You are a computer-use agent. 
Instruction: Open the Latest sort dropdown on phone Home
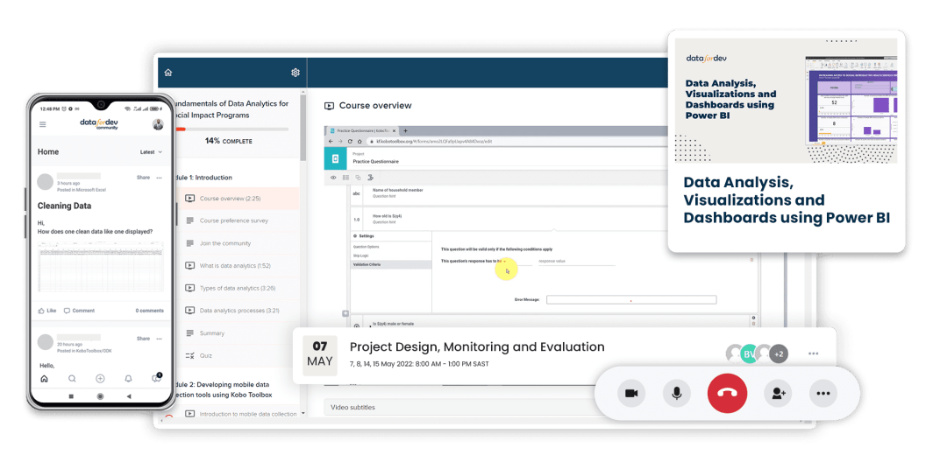[151, 152]
